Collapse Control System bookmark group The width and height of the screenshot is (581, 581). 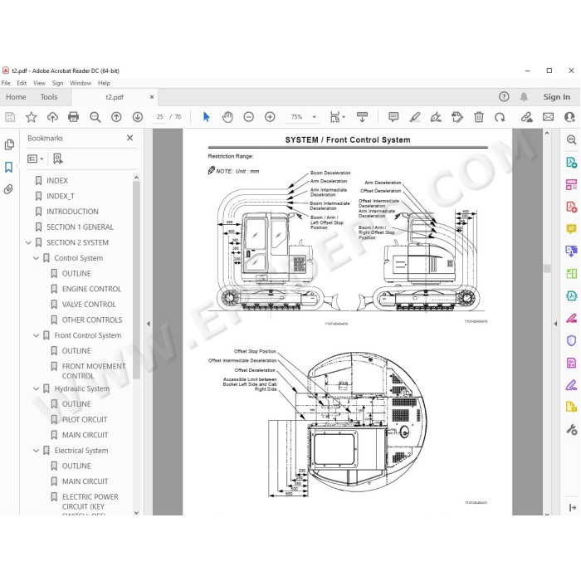(x=36, y=258)
